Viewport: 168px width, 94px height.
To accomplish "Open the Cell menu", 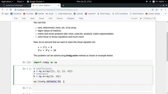I will coord(50,18).
